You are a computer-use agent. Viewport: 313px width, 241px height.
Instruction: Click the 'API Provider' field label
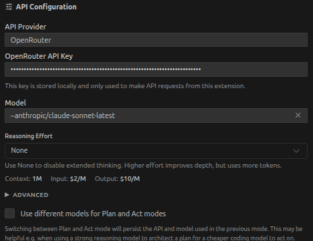click(x=25, y=27)
